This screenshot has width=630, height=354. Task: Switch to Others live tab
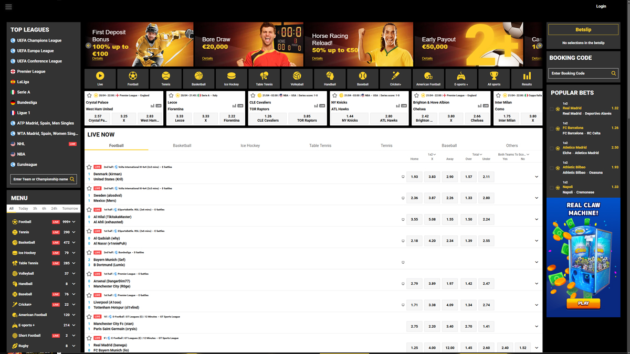point(512,146)
